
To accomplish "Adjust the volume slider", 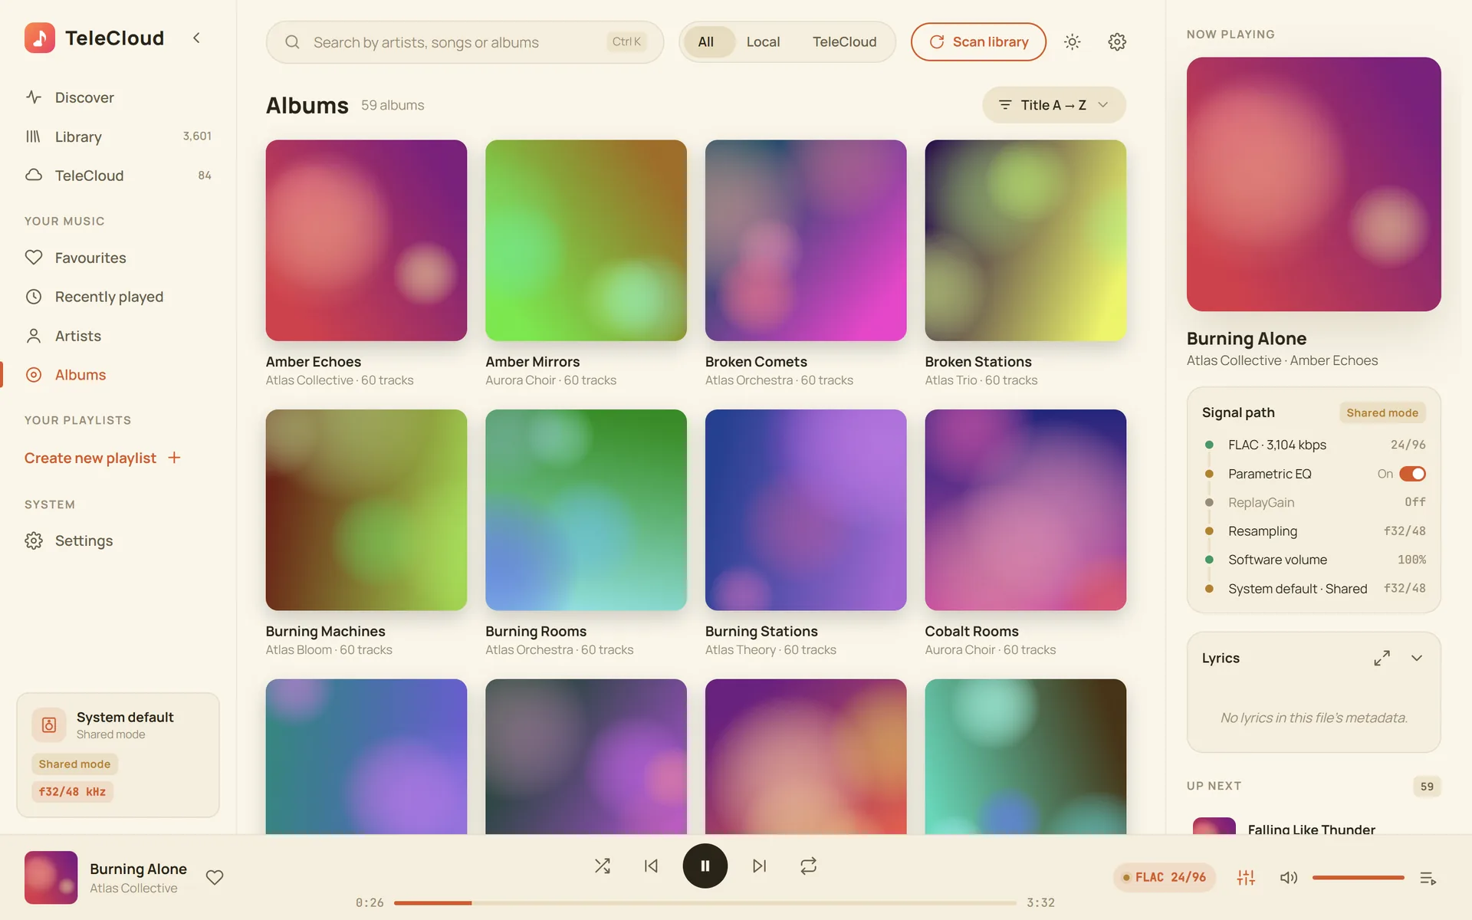I will (1358, 878).
